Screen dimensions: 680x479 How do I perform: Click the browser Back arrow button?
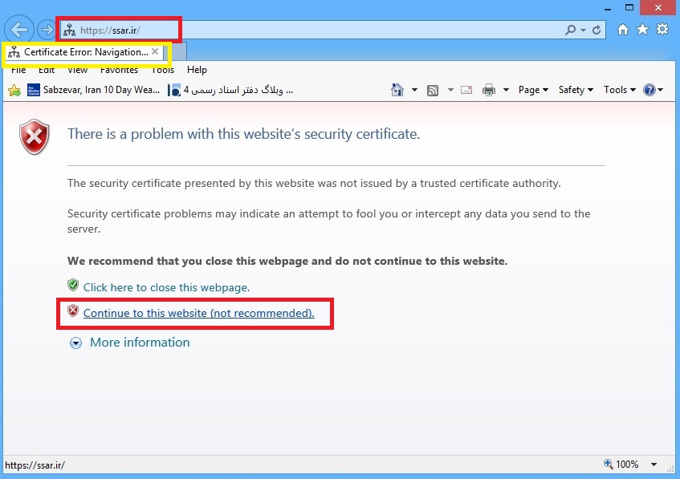(20, 30)
